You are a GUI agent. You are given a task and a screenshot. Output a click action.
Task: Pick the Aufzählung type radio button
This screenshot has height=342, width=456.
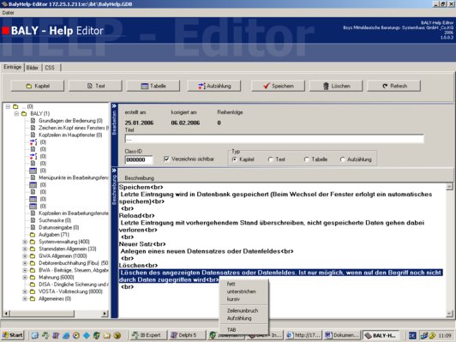[342, 159]
